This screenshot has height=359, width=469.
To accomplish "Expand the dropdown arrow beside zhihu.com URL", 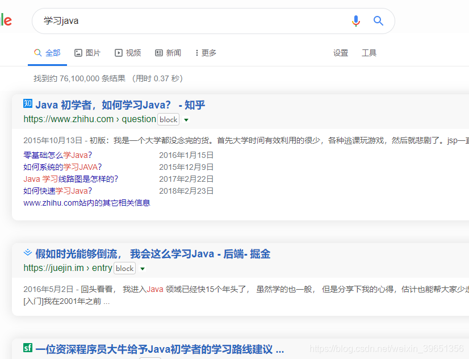I will click(186, 120).
